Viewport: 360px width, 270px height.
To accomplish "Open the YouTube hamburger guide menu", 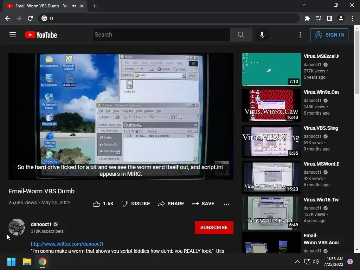I will tap(13, 35).
